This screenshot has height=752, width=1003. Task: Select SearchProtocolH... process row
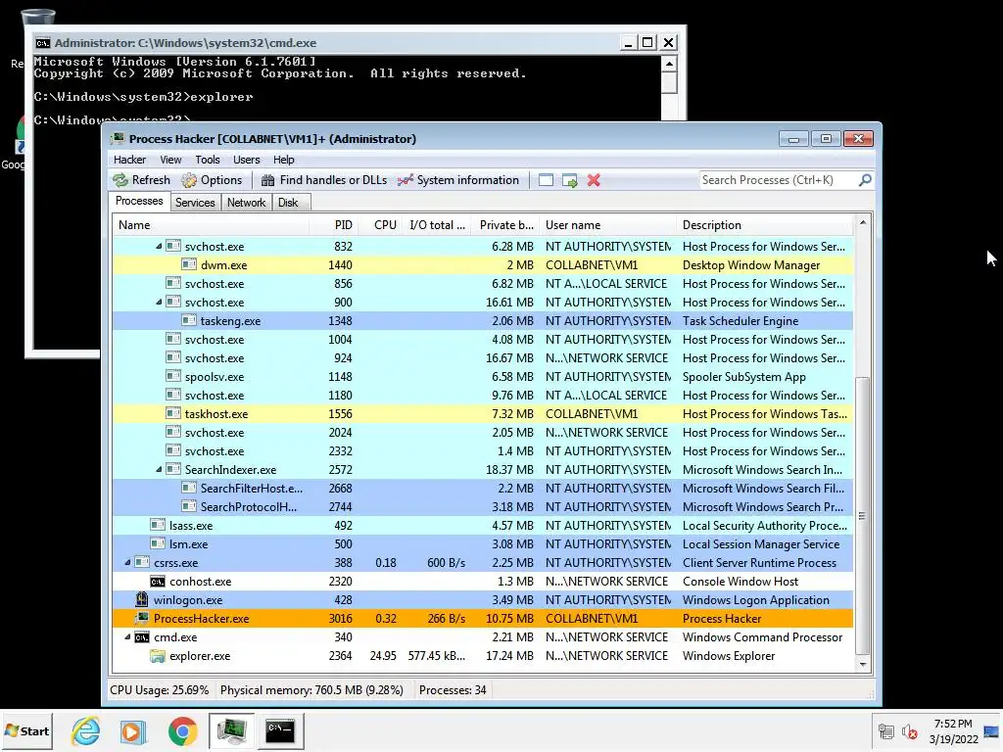pos(483,507)
